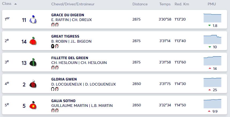This screenshot has height=117, width=230.
Task: Click the Red. Km column header
Action: [182, 4]
